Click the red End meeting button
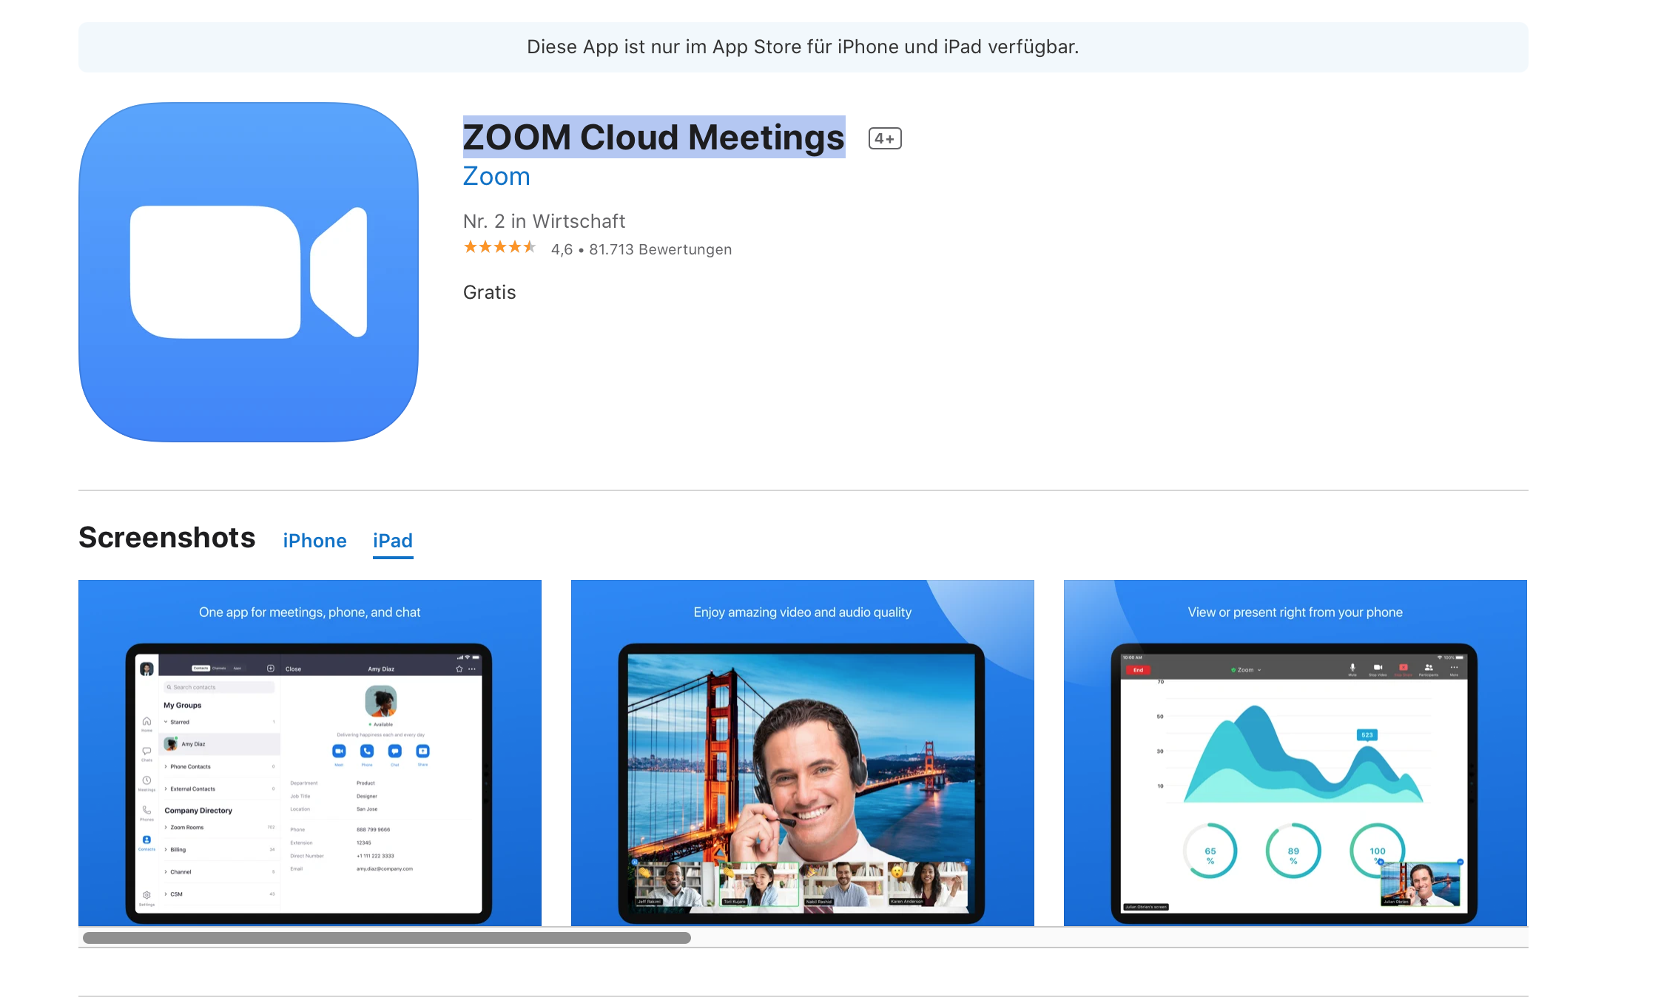Viewport: 1678px width, 1003px height. [x=1138, y=669]
